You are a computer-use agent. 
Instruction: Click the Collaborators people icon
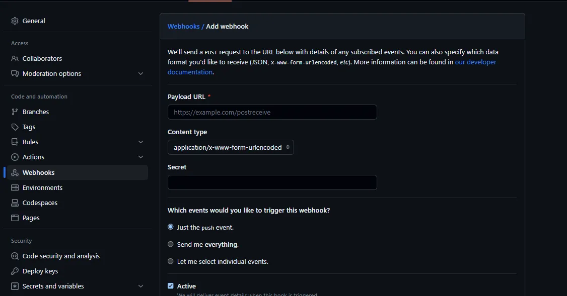15,58
